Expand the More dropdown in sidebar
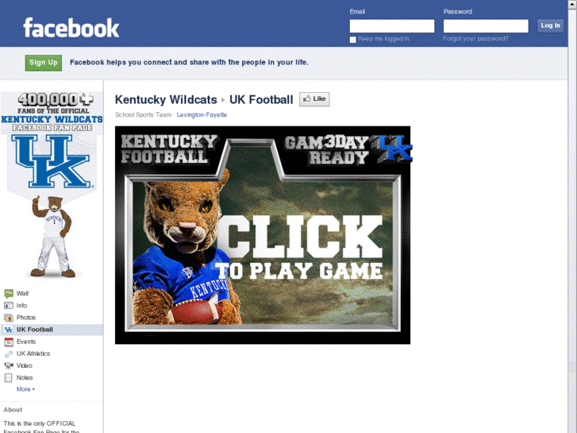The image size is (577, 433). [x=25, y=389]
